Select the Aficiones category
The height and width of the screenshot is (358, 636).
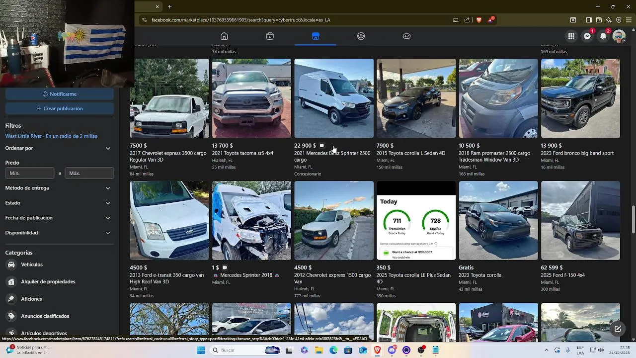[59, 299]
